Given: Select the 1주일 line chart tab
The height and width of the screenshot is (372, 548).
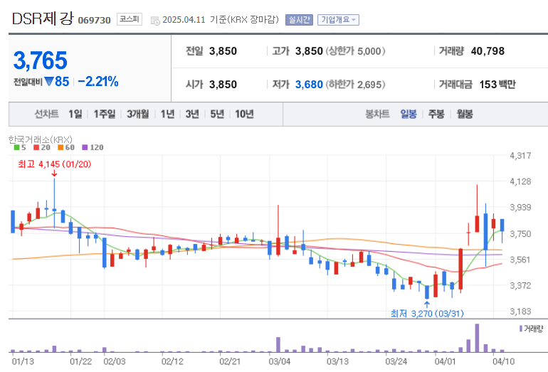Looking at the screenshot, I should coord(104,114).
